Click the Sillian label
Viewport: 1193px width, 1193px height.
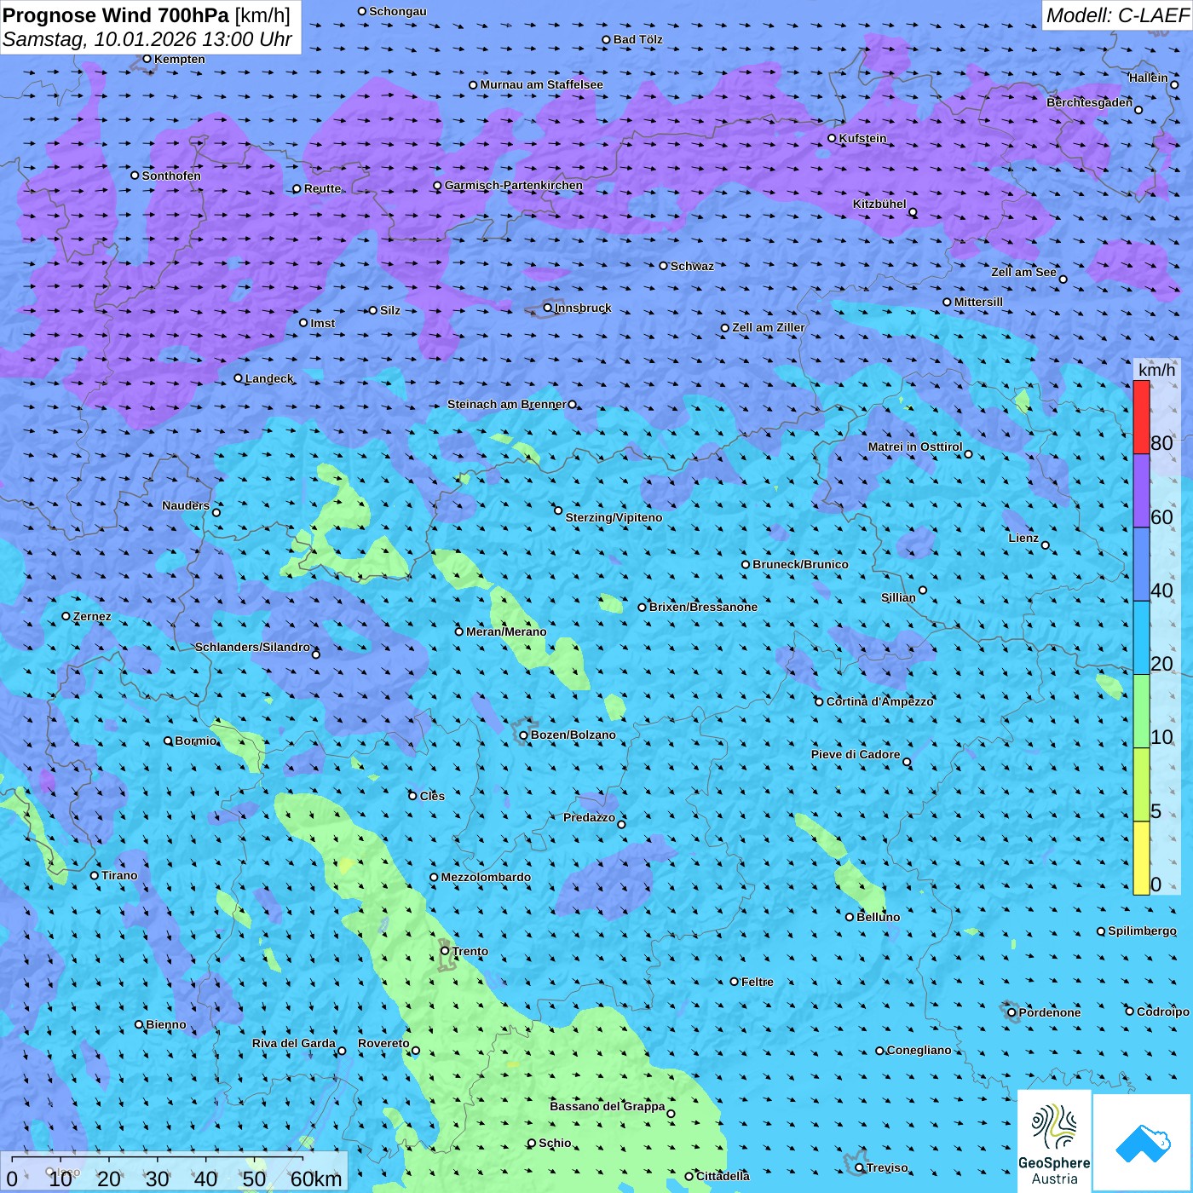click(898, 597)
